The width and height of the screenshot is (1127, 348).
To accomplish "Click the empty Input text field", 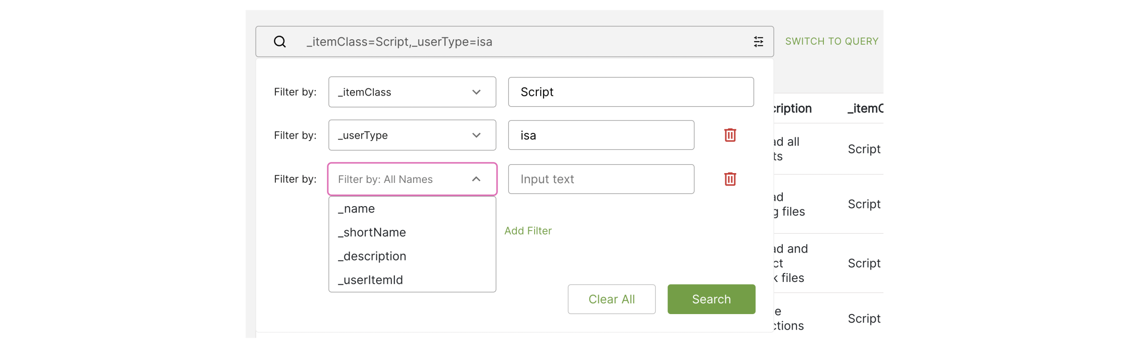I will 600,179.
